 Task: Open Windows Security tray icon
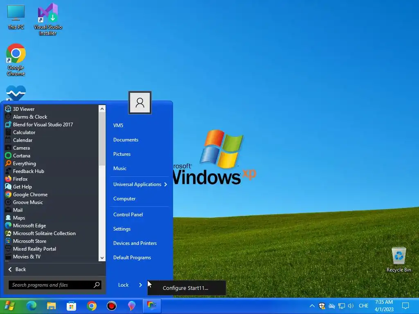click(322, 306)
